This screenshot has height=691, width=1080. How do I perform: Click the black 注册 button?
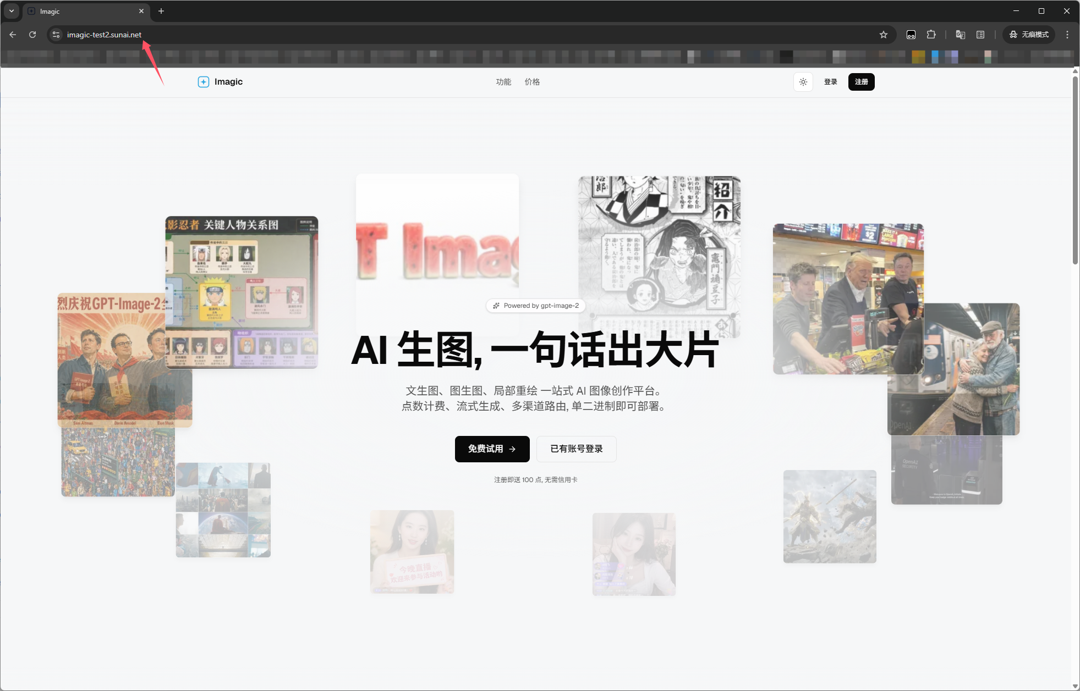pos(862,82)
